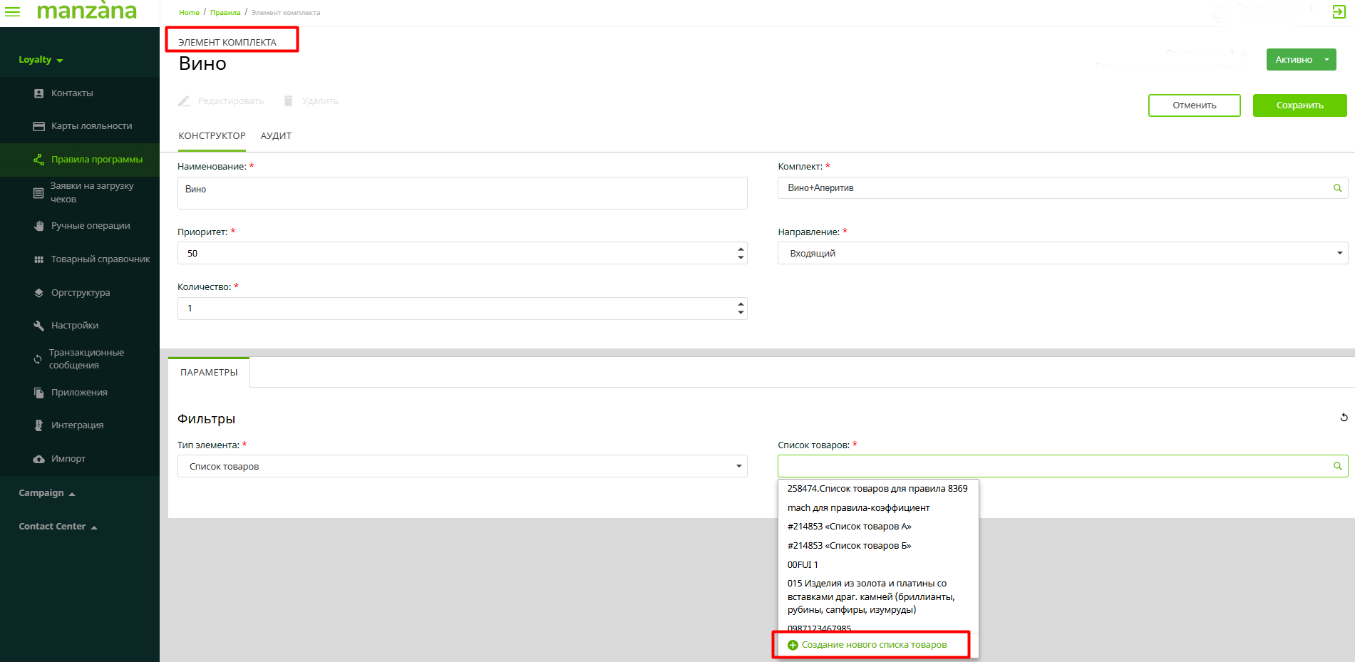Click the Отменить button
The height and width of the screenshot is (662, 1355).
pyautogui.click(x=1194, y=105)
